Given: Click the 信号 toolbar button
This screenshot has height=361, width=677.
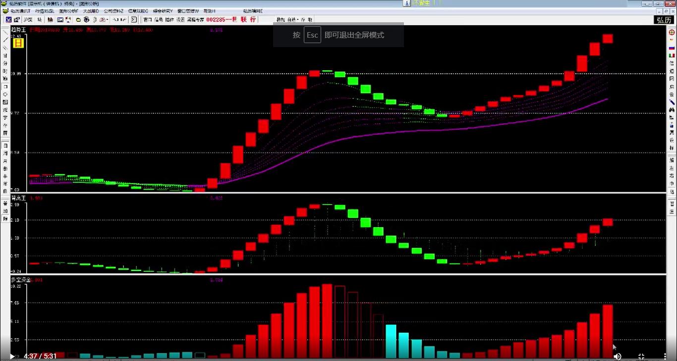Looking at the screenshot, I should tap(159, 20).
